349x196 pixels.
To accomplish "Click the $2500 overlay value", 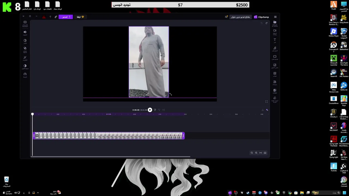I will tap(242, 5).
